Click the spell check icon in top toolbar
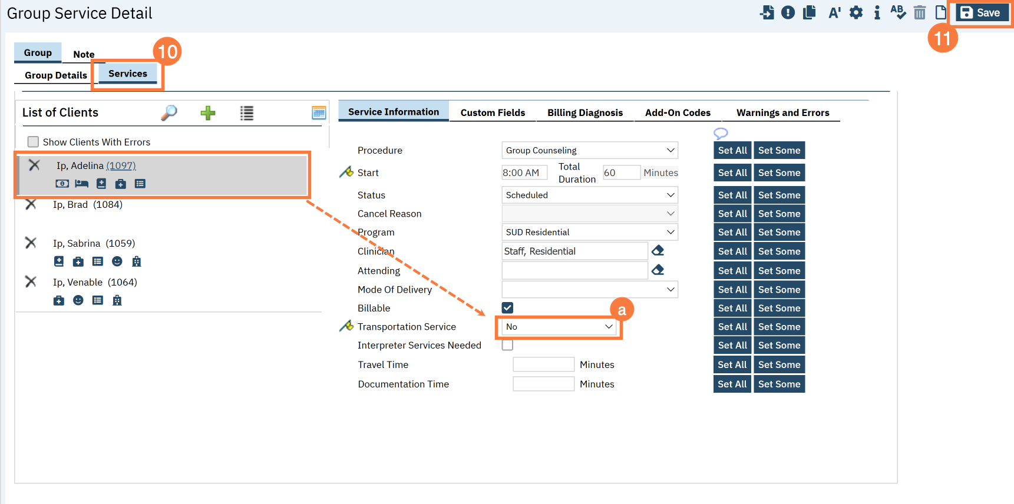Image resolution: width=1014 pixels, height=504 pixels. pyautogui.click(x=898, y=12)
